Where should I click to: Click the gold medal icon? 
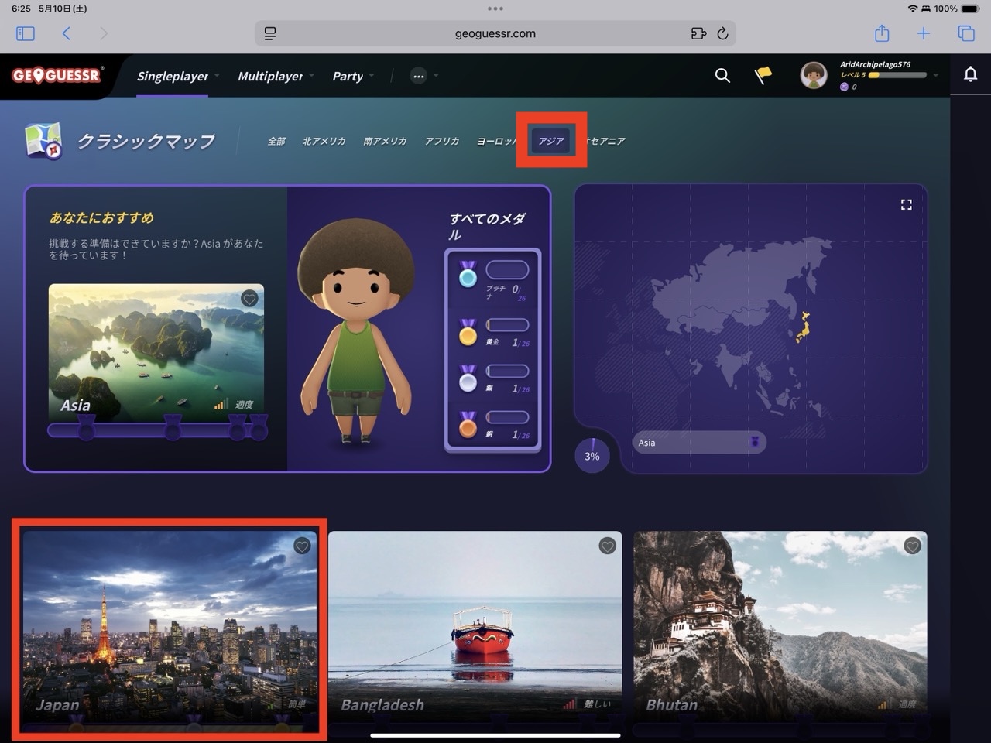pyautogui.click(x=468, y=333)
